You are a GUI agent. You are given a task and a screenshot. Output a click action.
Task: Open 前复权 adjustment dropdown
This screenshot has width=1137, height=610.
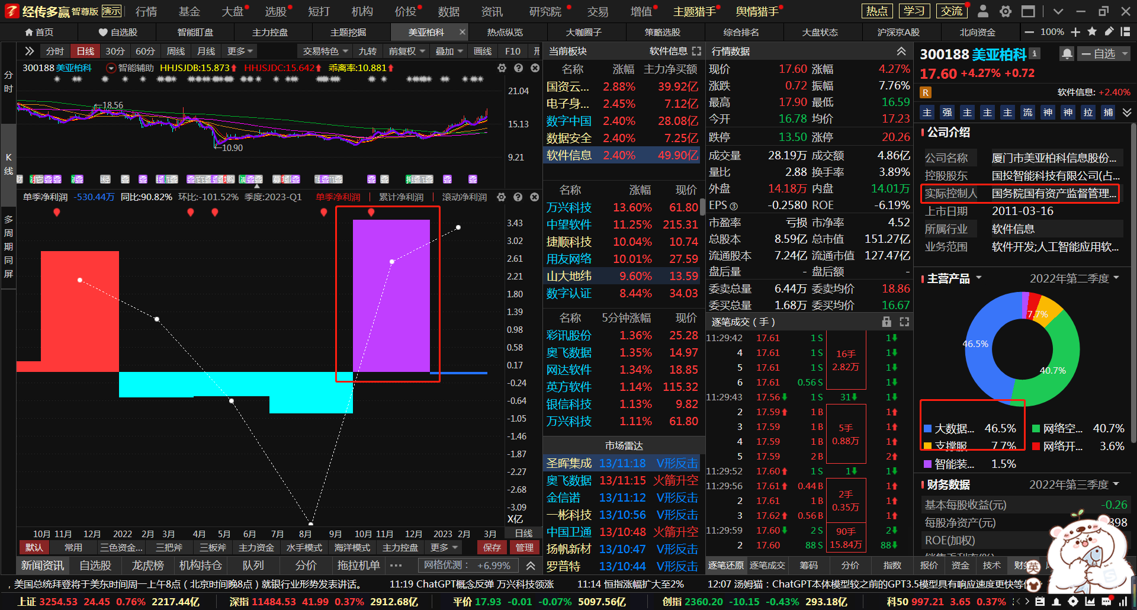[407, 52]
